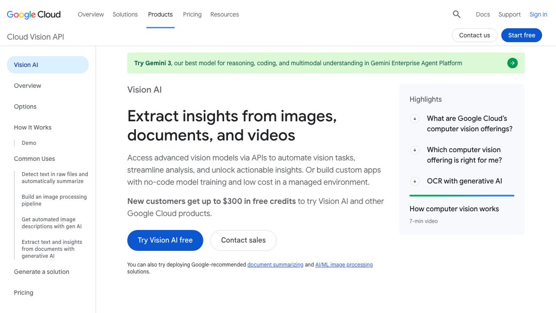Click the 7-min video label

[424, 221]
